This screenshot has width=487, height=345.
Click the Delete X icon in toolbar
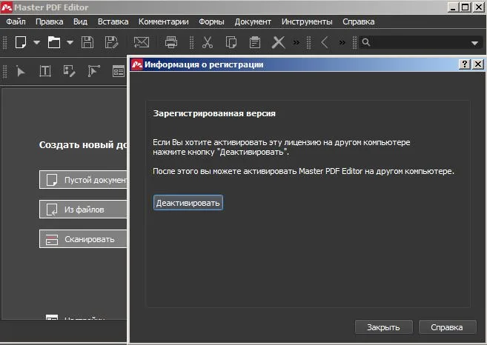[x=278, y=42]
